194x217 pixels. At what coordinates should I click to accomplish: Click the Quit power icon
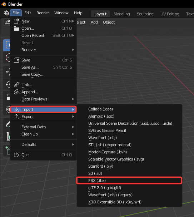(x=16, y=155)
